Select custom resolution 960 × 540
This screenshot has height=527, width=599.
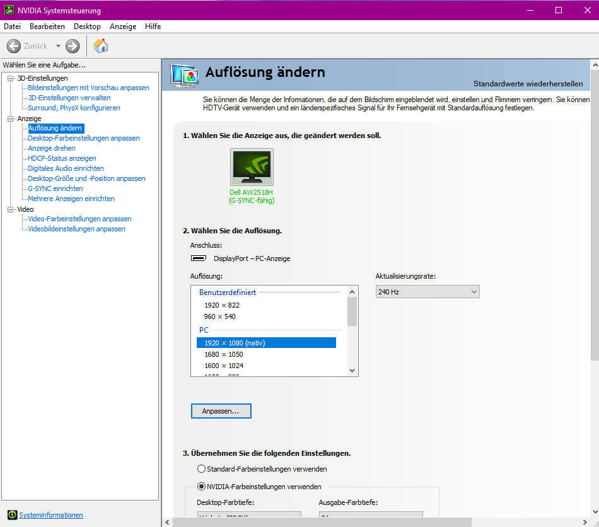pyautogui.click(x=219, y=316)
